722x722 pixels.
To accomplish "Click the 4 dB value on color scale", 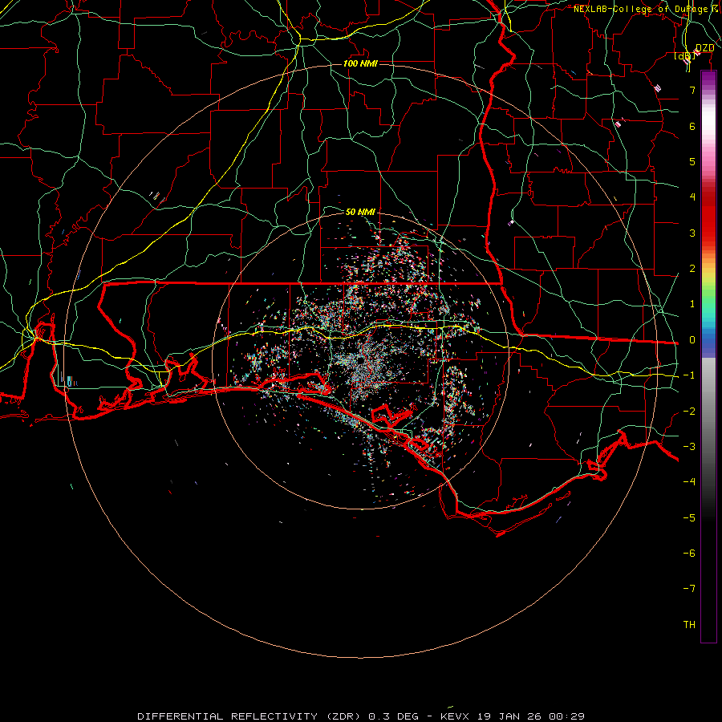I will (x=692, y=197).
